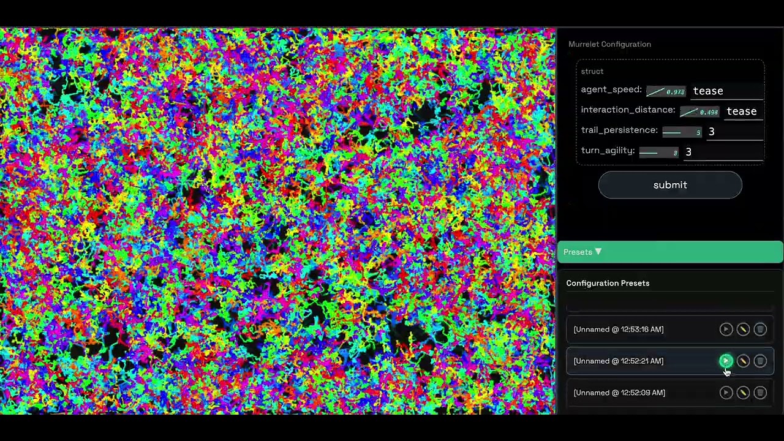This screenshot has height=441, width=784.
Task: Play the preset Unnamed @ 12:53:16 AM
Action: (x=726, y=330)
